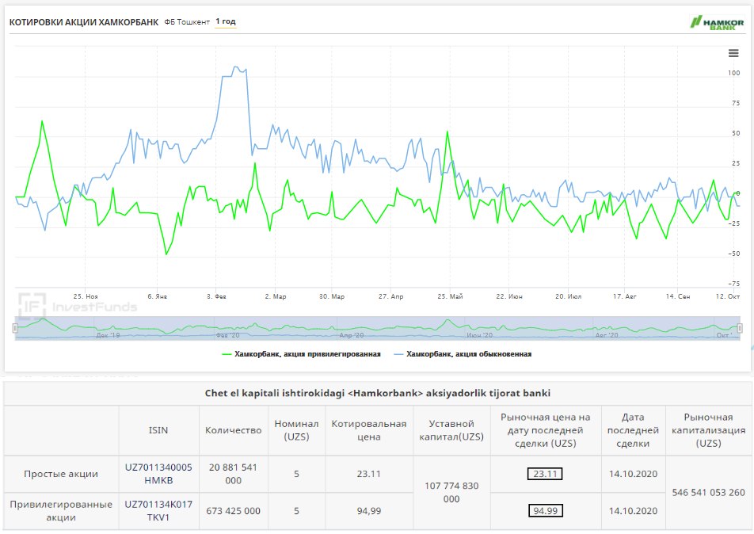Image resolution: width=754 pixels, height=534 pixels.
Task: Click the navigator timeline at Июн '20
Action: click(479, 335)
